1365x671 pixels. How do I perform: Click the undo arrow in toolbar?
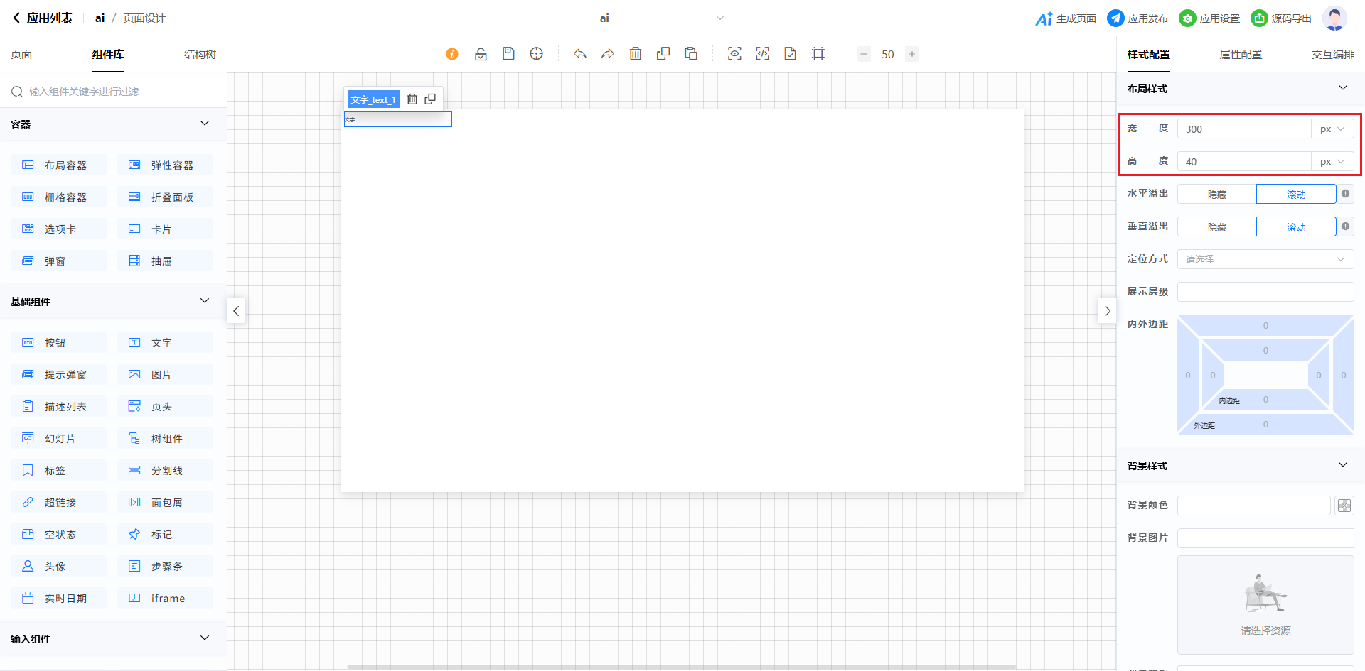580,54
